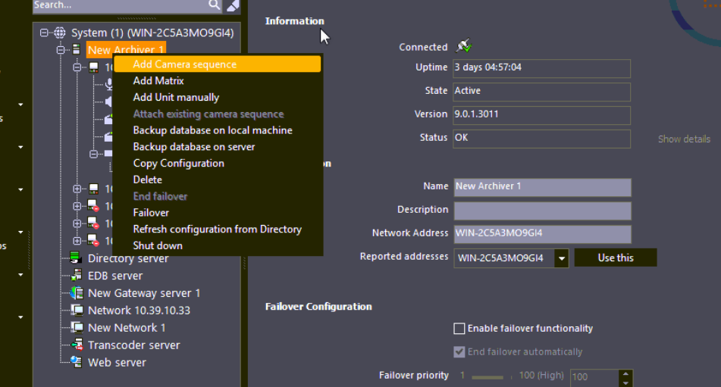This screenshot has height=387, width=721.
Task: Select the EDB server icon
Action: 76,276
